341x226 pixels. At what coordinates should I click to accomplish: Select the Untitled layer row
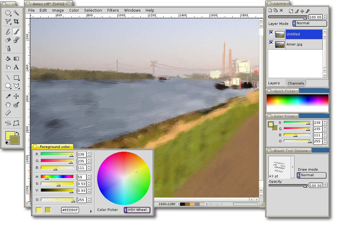tap(295, 34)
